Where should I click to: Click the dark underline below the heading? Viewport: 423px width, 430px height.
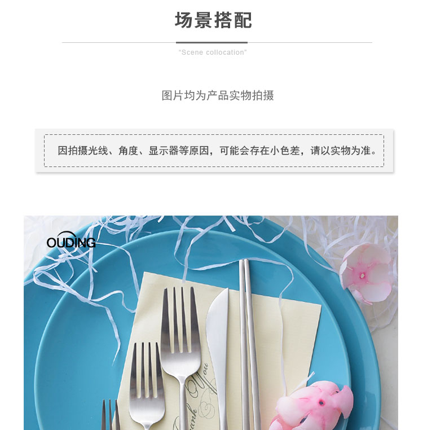point(211,42)
